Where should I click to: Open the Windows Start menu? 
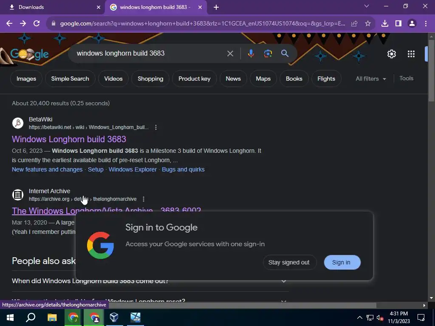coord(10,318)
